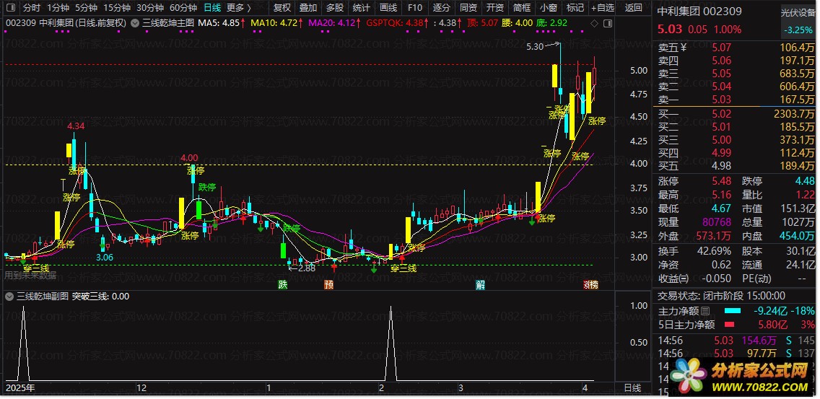Screen dimensions: 820x399
Task: Click the MA5: 4.85 indicator value
Action: click(x=219, y=24)
